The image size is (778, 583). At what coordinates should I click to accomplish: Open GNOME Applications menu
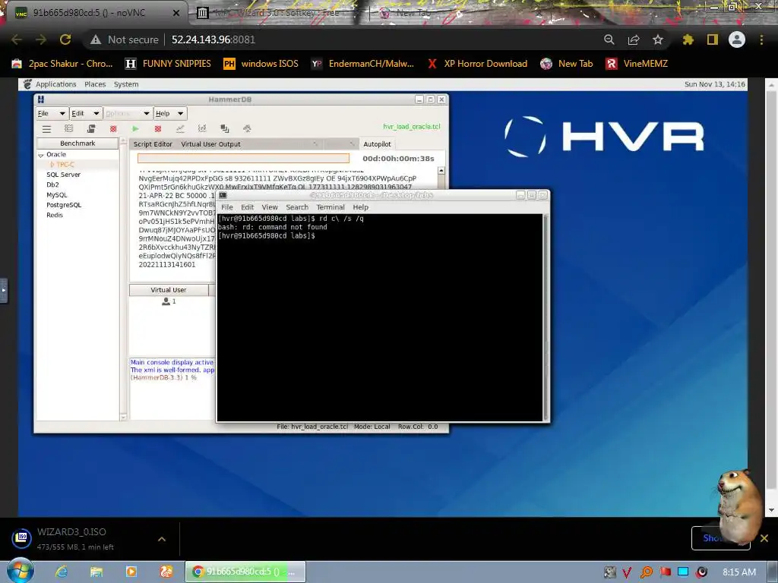(55, 84)
